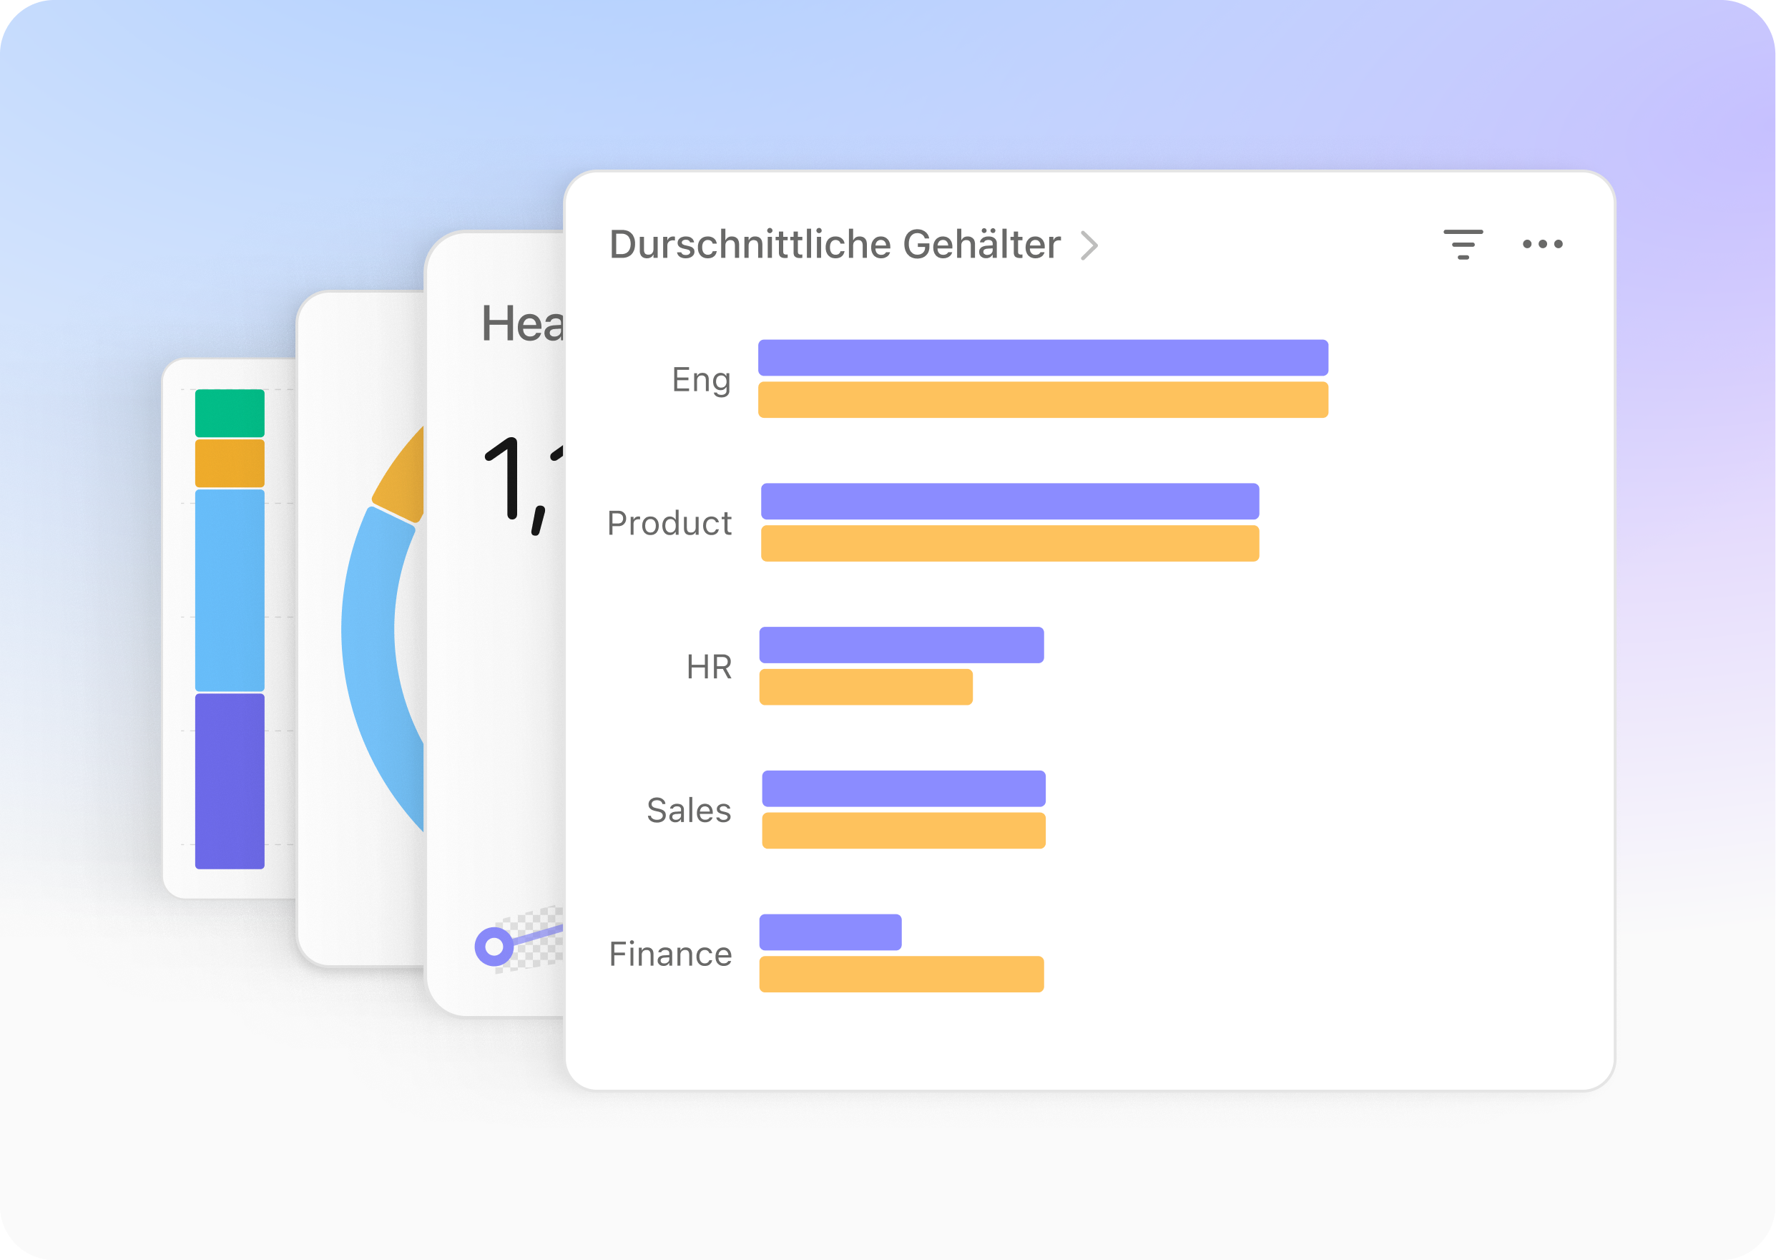Image resolution: width=1776 pixels, height=1260 pixels.
Task: Click the orange bar for Sales
Action: click(903, 830)
